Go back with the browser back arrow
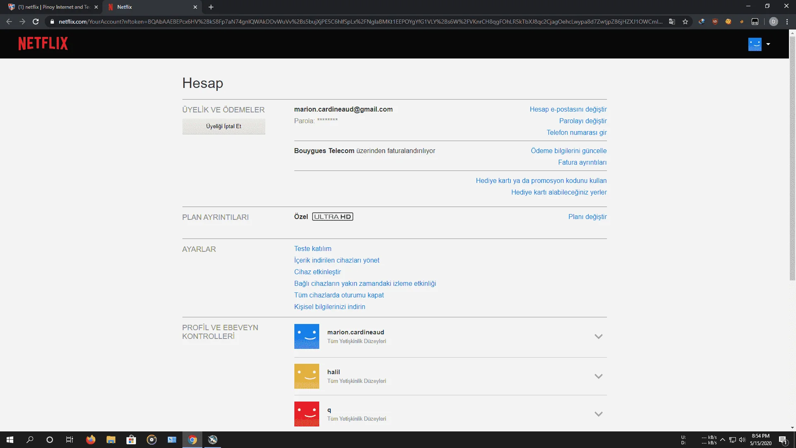 tap(9, 22)
